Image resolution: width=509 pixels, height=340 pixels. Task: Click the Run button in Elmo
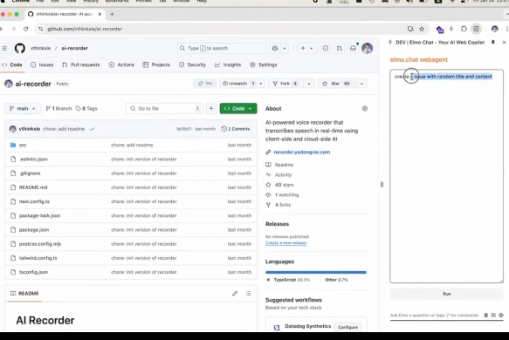point(447,294)
